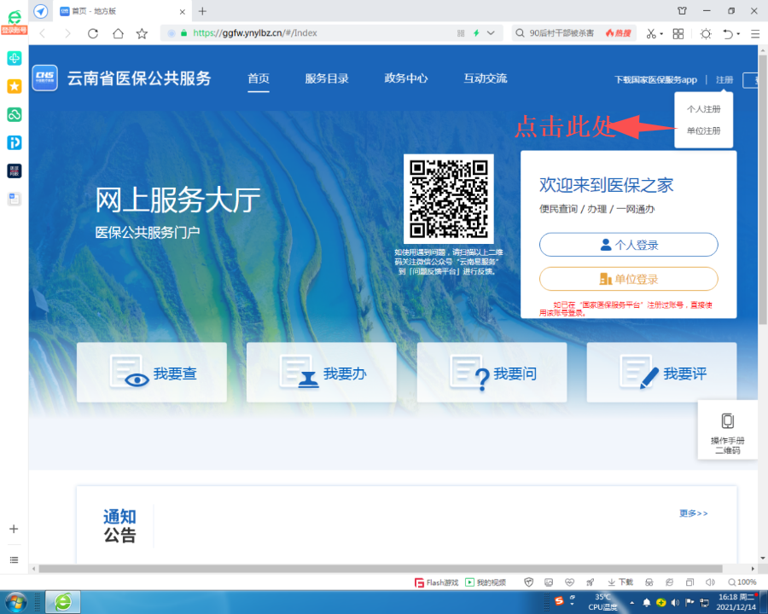Screen dimensions: 768x614
Task: Open the green cloud sidebar icon
Action: click(15, 114)
